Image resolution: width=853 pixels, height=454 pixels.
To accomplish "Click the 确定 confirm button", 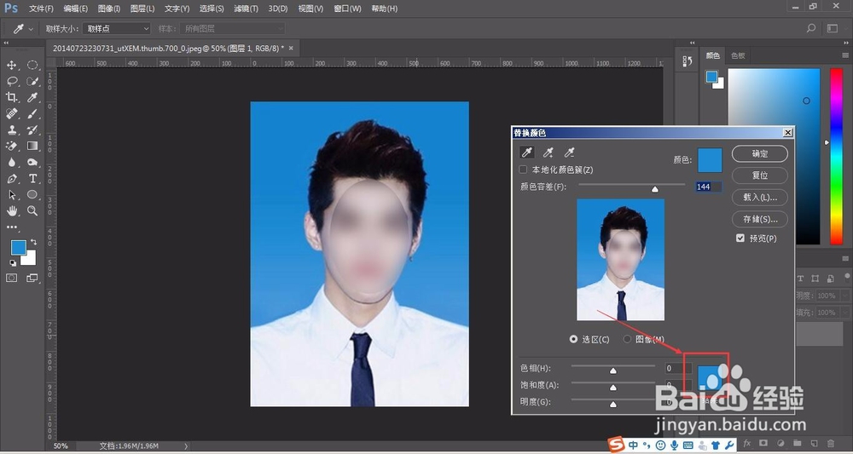I will click(759, 154).
